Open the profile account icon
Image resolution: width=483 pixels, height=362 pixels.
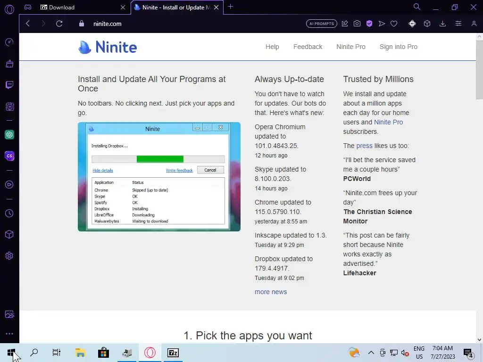point(474,24)
